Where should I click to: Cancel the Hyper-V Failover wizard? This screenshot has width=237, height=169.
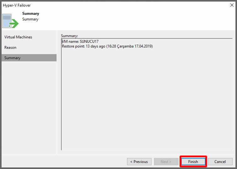point(220,162)
